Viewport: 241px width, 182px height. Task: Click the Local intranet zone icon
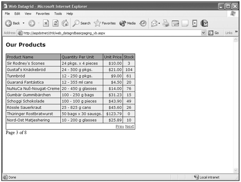pyautogui.click(x=197, y=177)
